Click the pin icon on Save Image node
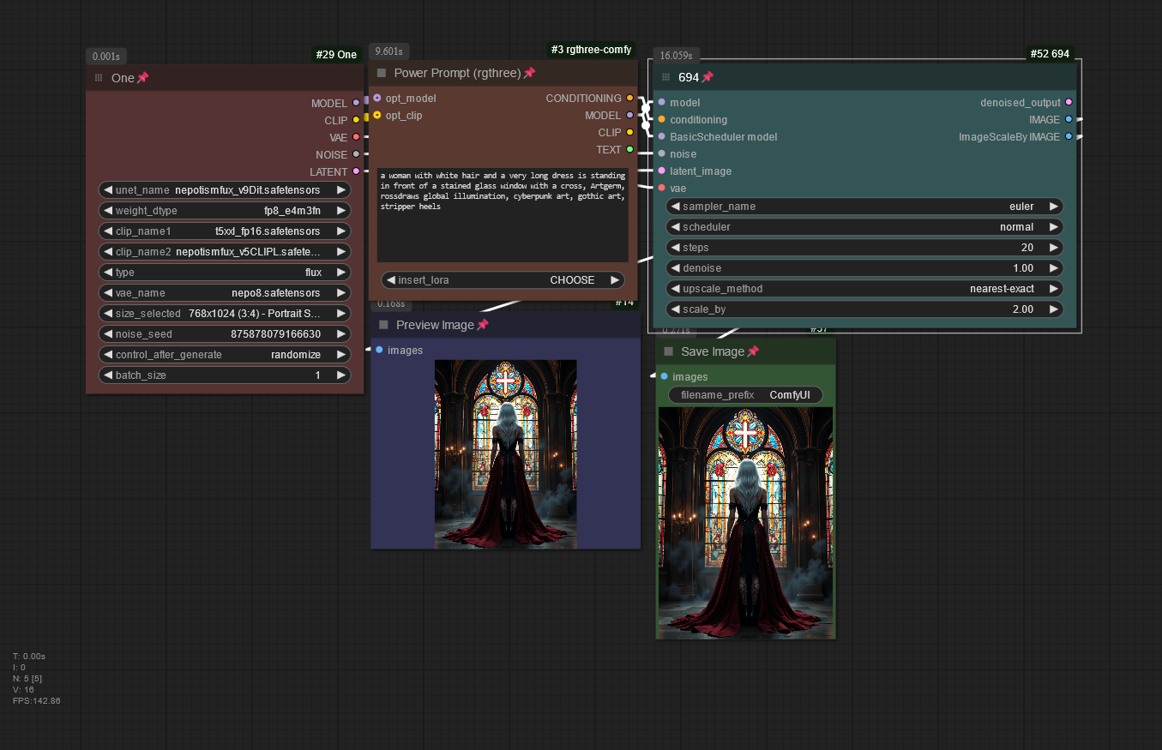This screenshot has height=750, width=1162. (753, 351)
